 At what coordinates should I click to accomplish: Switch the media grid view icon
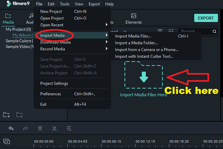click(171, 30)
